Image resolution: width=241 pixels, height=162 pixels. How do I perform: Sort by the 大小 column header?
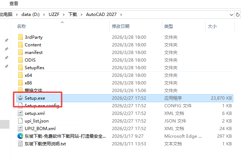tap(212, 26)
